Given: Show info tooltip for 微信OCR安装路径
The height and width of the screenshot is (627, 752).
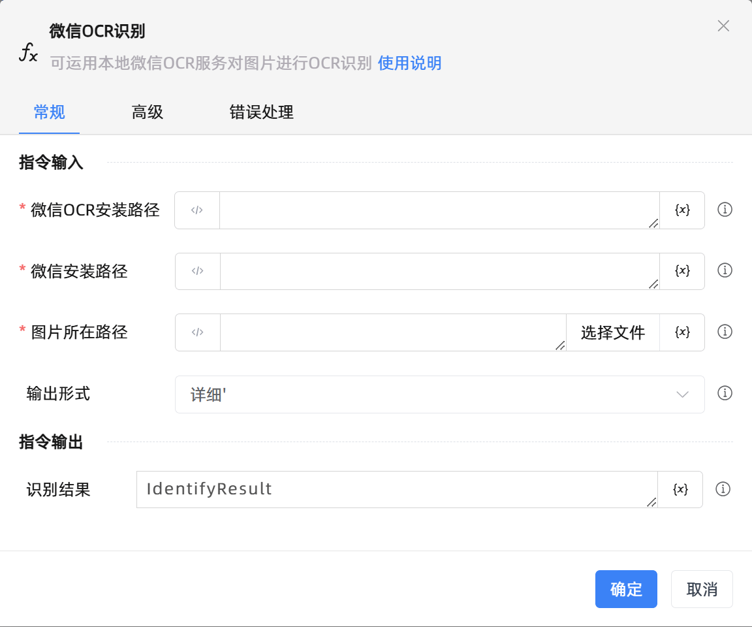Looking at the screenshot, I should tap(725, 210).
